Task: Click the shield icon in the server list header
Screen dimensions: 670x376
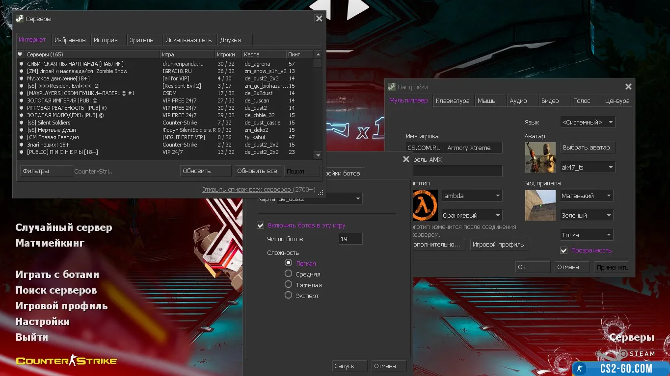Action: tap(20, 54)
